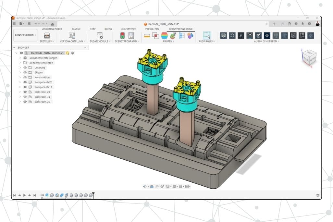Viewport: 333px width, 222px height.
Task: Select the Orbit navigation tool
Action: 145,187
